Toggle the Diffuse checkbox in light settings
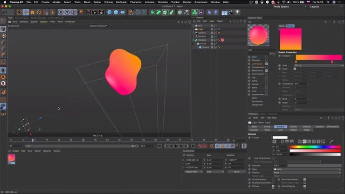345x194 pixels. [x=273, y=186]
